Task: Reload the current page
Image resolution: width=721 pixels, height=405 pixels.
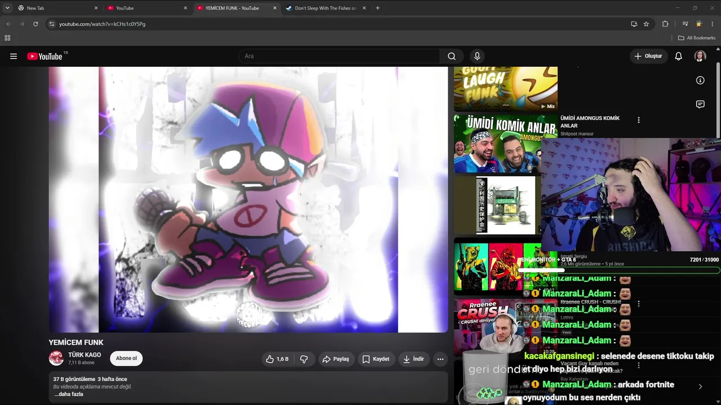Action: pyautogui.click(x=35, y=24)
